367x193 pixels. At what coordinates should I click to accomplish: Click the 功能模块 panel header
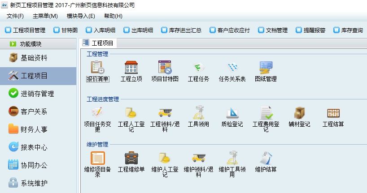pyautogui.click(x=38, y=44)
